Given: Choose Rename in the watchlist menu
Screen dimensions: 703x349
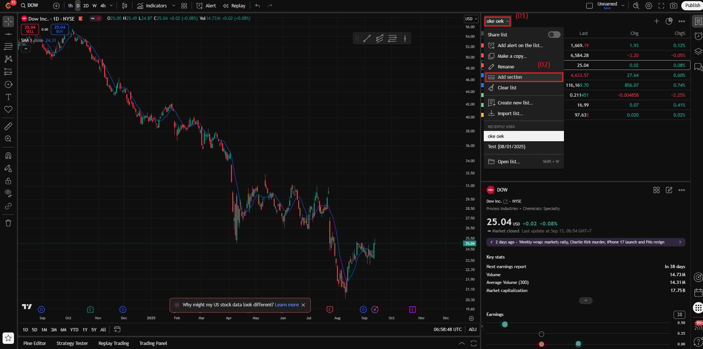Looking at the screenshot, I should tap(524, 67).
